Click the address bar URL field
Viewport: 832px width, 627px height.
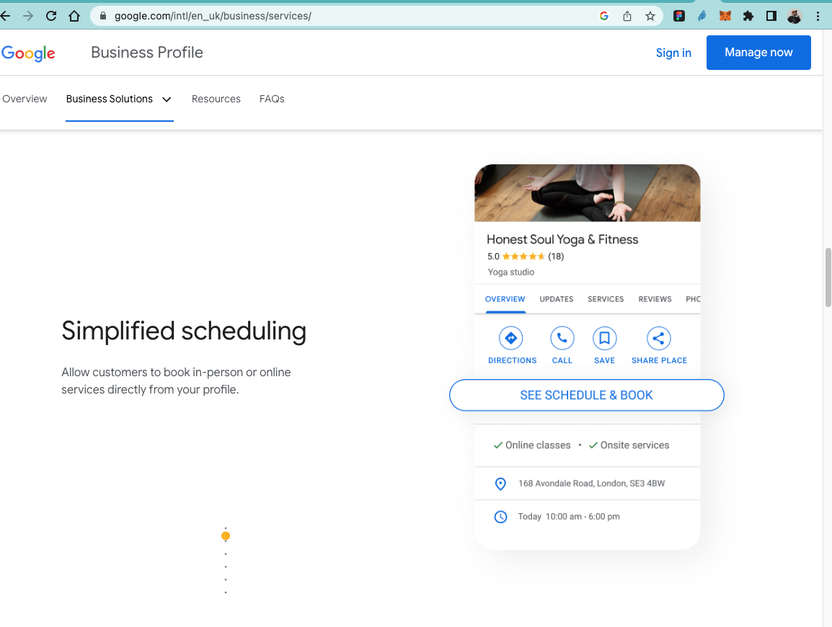[x=346, y=16]
